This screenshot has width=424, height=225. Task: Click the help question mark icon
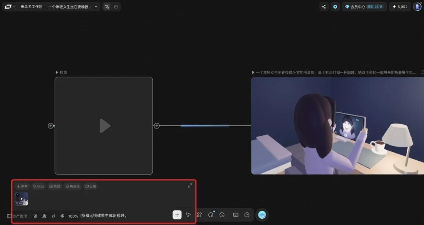[247, 215]
